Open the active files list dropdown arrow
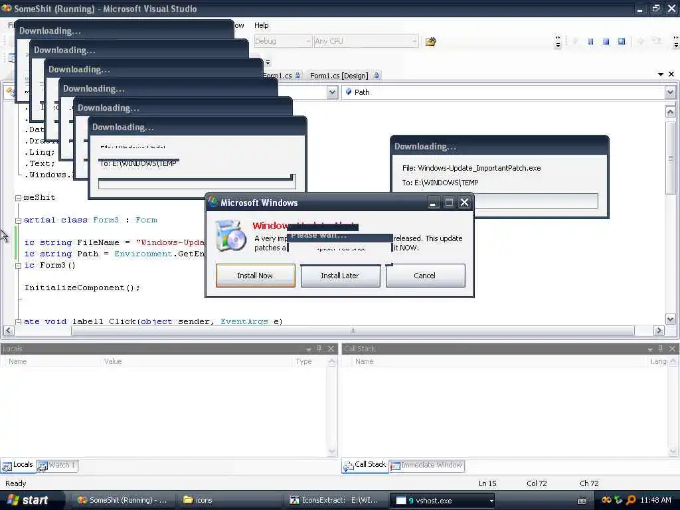This screenshot has height=510, width=680. [661, 74]
